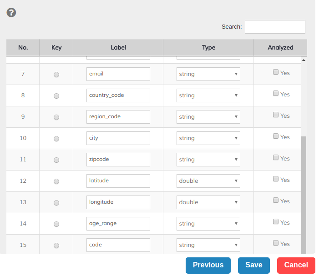Set latitude as key via radio button
319x276 pixels.
pos(56,181)
